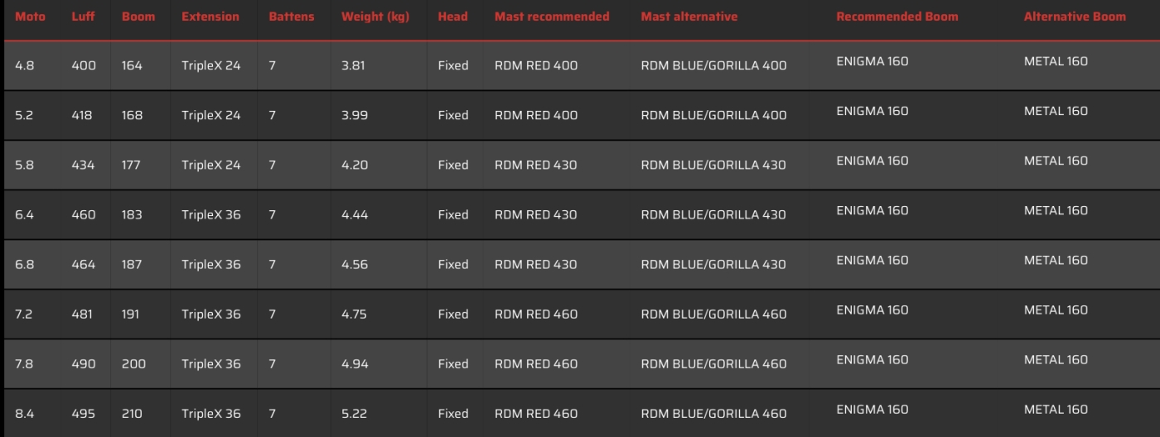The height and width of the screenshot is (437, 1160).
Task: Click the Moto column header
Action: pyautogui.click(x=31, y=17)
